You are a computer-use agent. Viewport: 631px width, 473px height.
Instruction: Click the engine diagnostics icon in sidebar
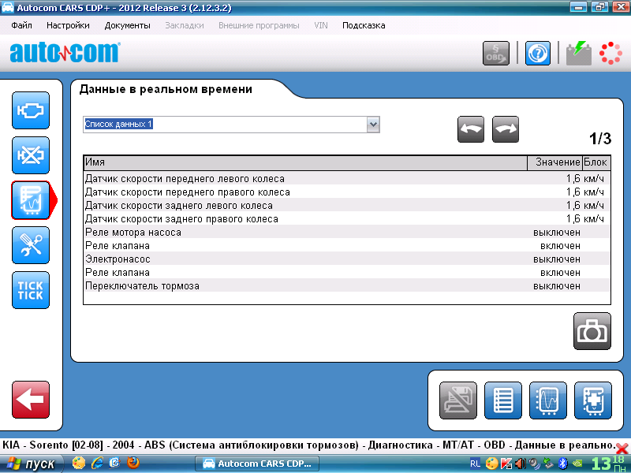(31, 111)
